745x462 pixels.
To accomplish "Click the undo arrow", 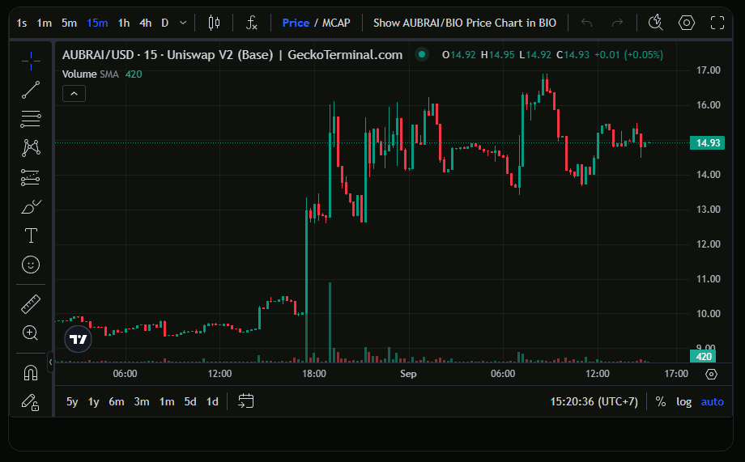I will coord(587,23).
